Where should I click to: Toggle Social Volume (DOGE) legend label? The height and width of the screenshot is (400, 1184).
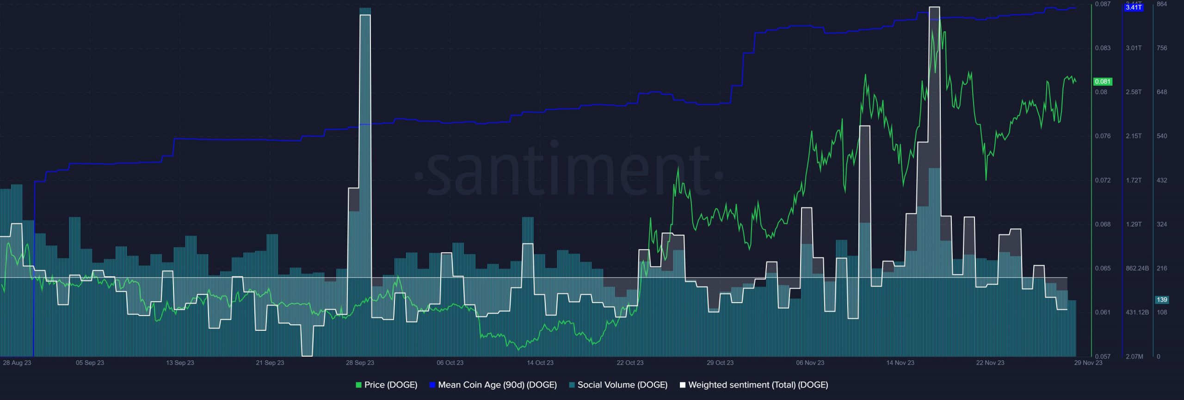pyautogui.click(x=623, y=385)
